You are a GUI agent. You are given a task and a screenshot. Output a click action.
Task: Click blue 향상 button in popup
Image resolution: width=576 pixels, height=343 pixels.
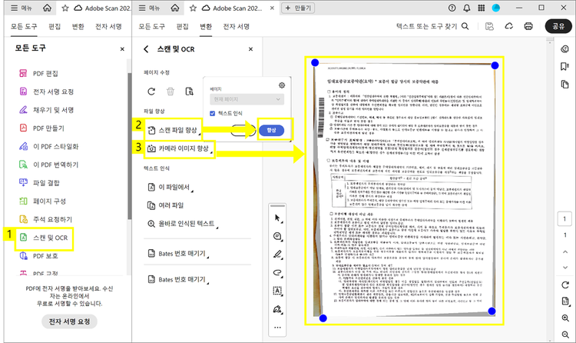271,130
